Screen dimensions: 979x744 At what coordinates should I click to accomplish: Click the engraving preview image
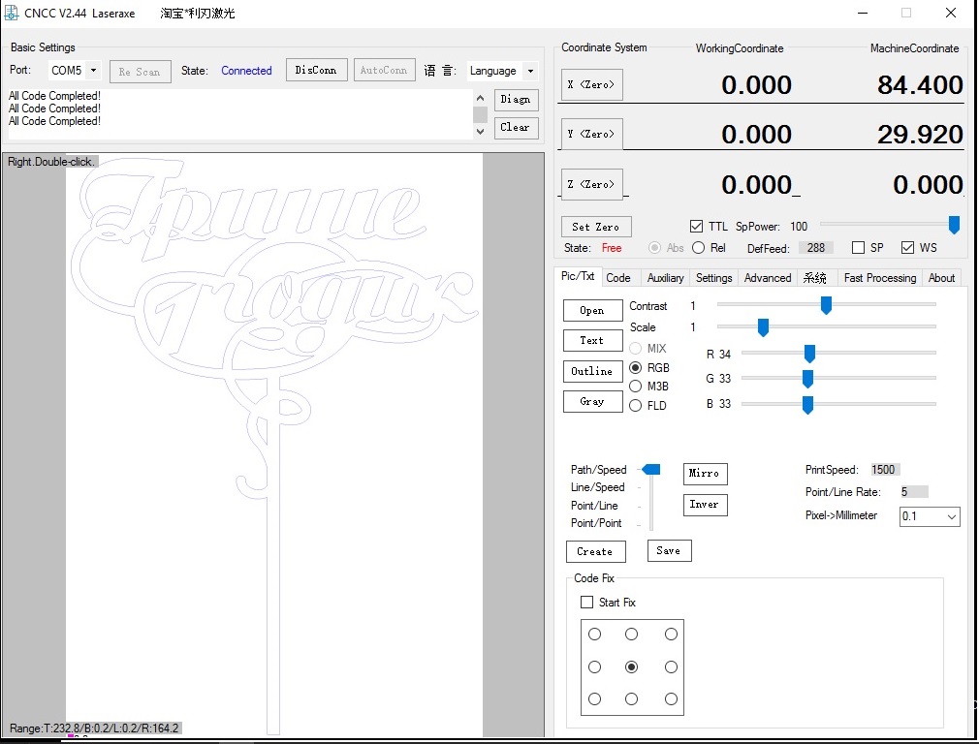tap(274, 445)
